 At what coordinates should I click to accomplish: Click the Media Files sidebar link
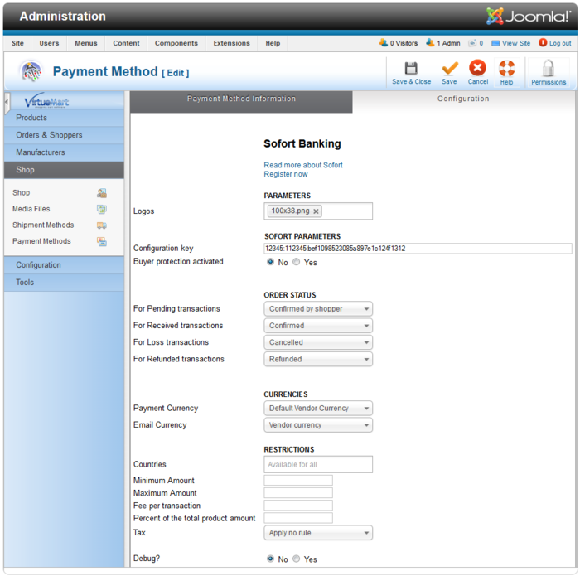coord(31,209)
